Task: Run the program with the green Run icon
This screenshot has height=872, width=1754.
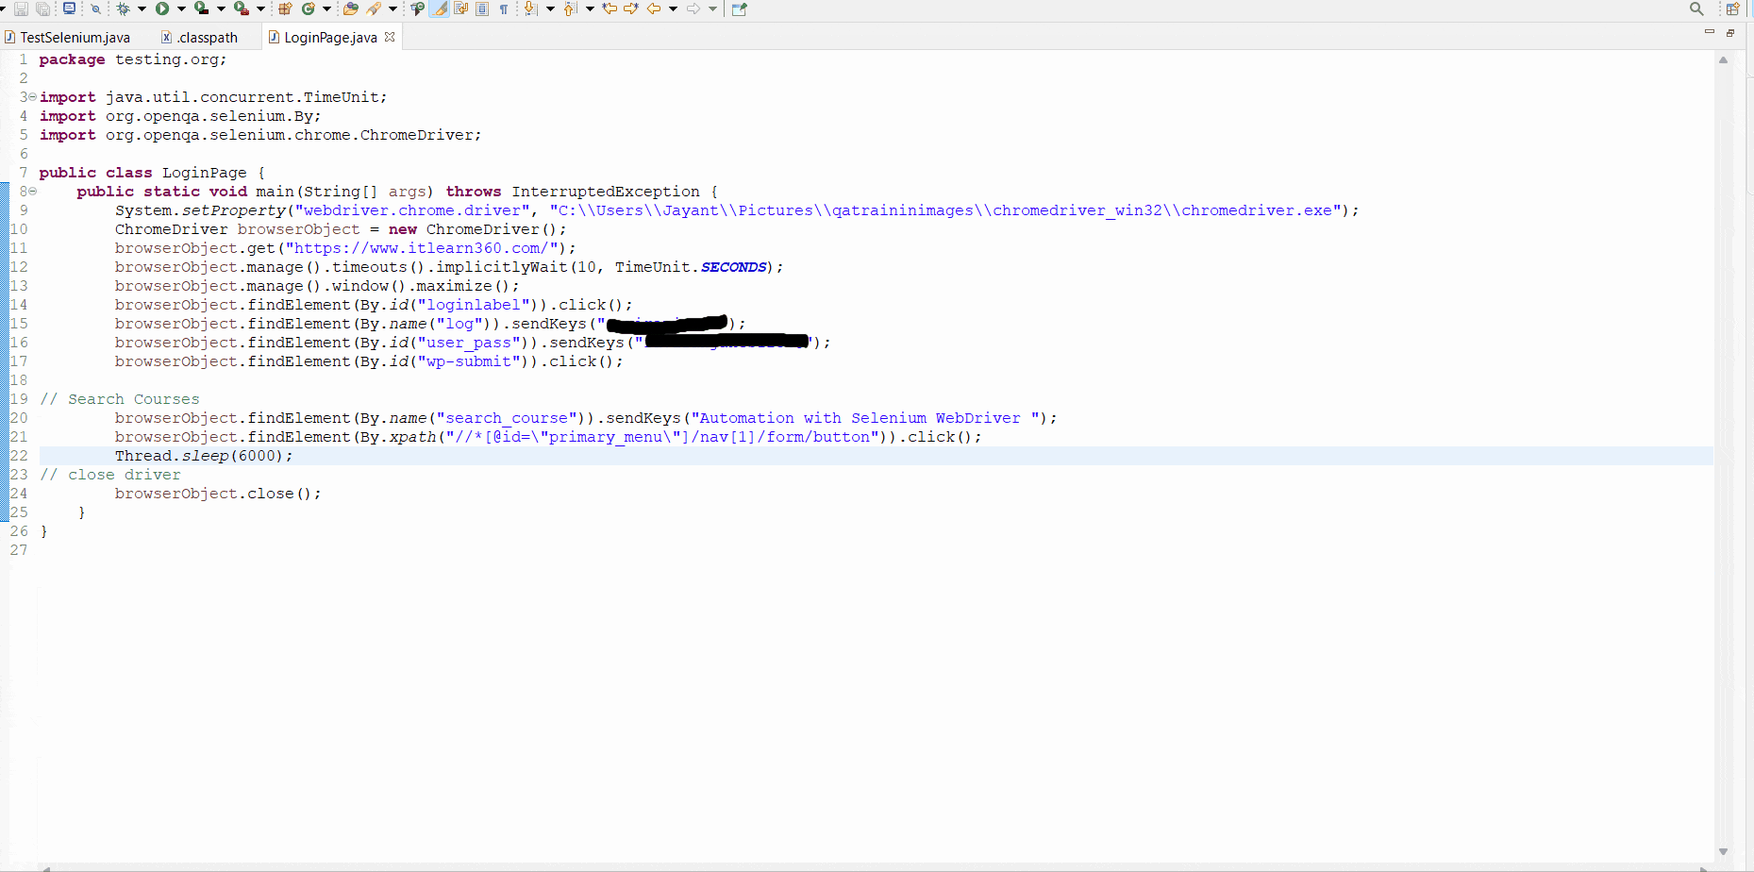Action: tap(162, 8)
